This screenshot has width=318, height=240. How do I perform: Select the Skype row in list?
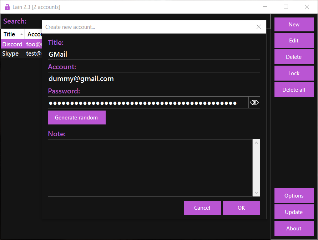click(x=21, y=53)
